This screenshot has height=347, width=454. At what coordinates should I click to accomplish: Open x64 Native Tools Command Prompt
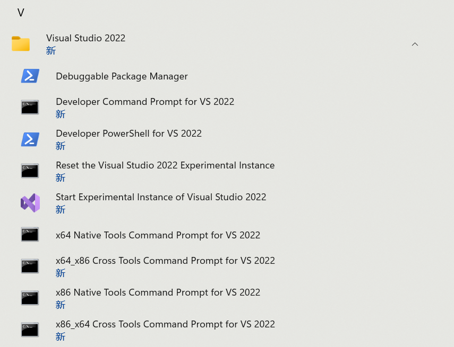click(x=158, y=235)
